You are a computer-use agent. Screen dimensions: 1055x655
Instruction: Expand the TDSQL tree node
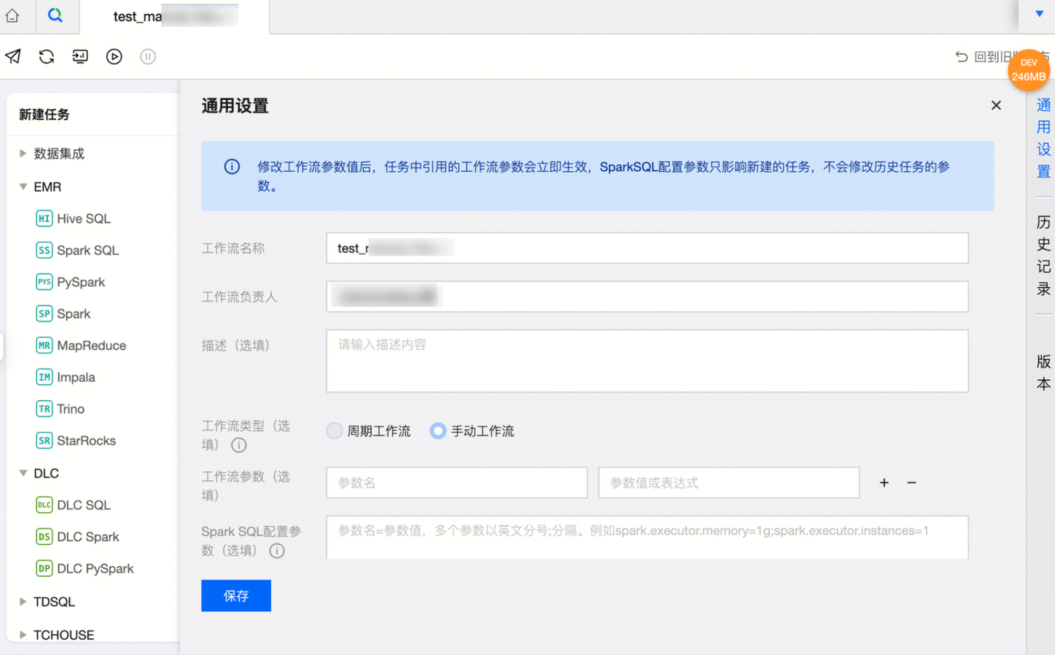pos(23,601)
